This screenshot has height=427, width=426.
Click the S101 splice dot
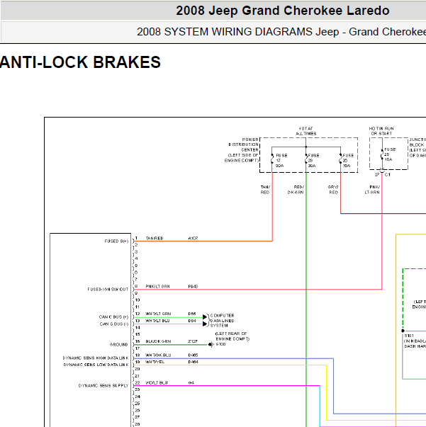tap(403, 331)
